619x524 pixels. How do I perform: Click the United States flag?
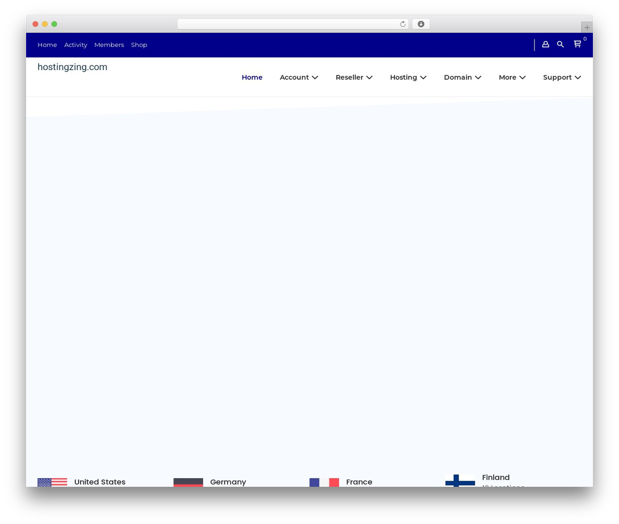[x=52, y=482]
